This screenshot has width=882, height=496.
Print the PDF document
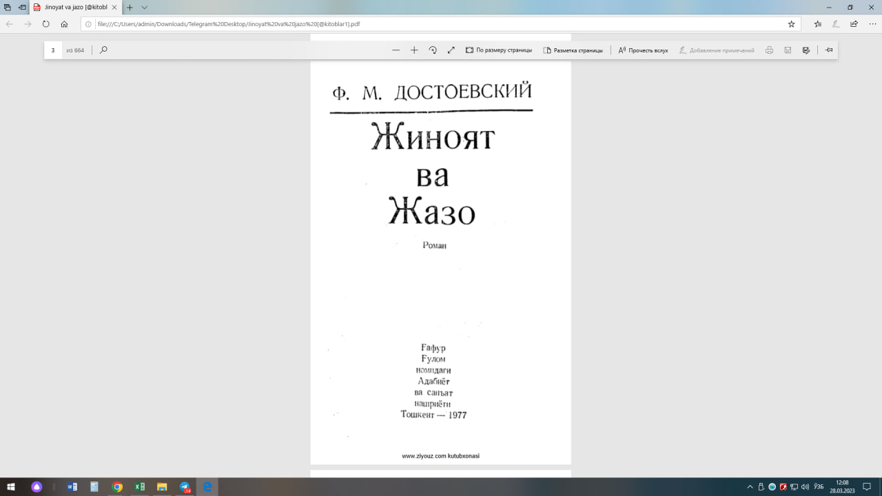(x=769, y=50)
